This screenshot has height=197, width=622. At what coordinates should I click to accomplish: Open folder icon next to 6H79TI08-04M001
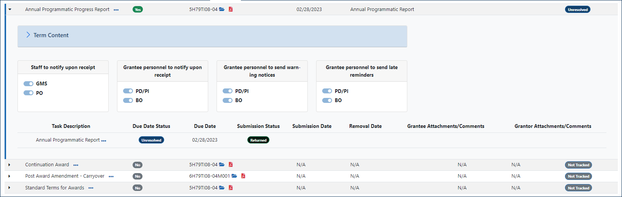pos(234,176)
